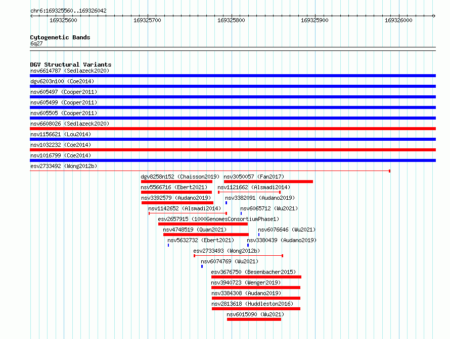Click esv2733492 (Wong2012b) label
Viewport: 450px width, 339px height.
64,166
